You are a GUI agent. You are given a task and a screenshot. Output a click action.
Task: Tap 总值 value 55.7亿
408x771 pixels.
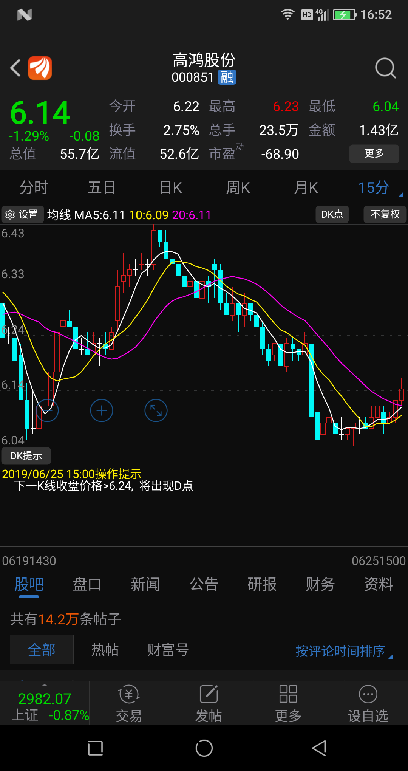pos(80,154)
